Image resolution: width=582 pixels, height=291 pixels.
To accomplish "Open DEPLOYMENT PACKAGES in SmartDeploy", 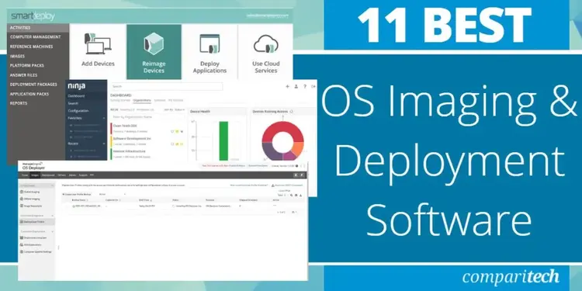I will pos(33,85).
